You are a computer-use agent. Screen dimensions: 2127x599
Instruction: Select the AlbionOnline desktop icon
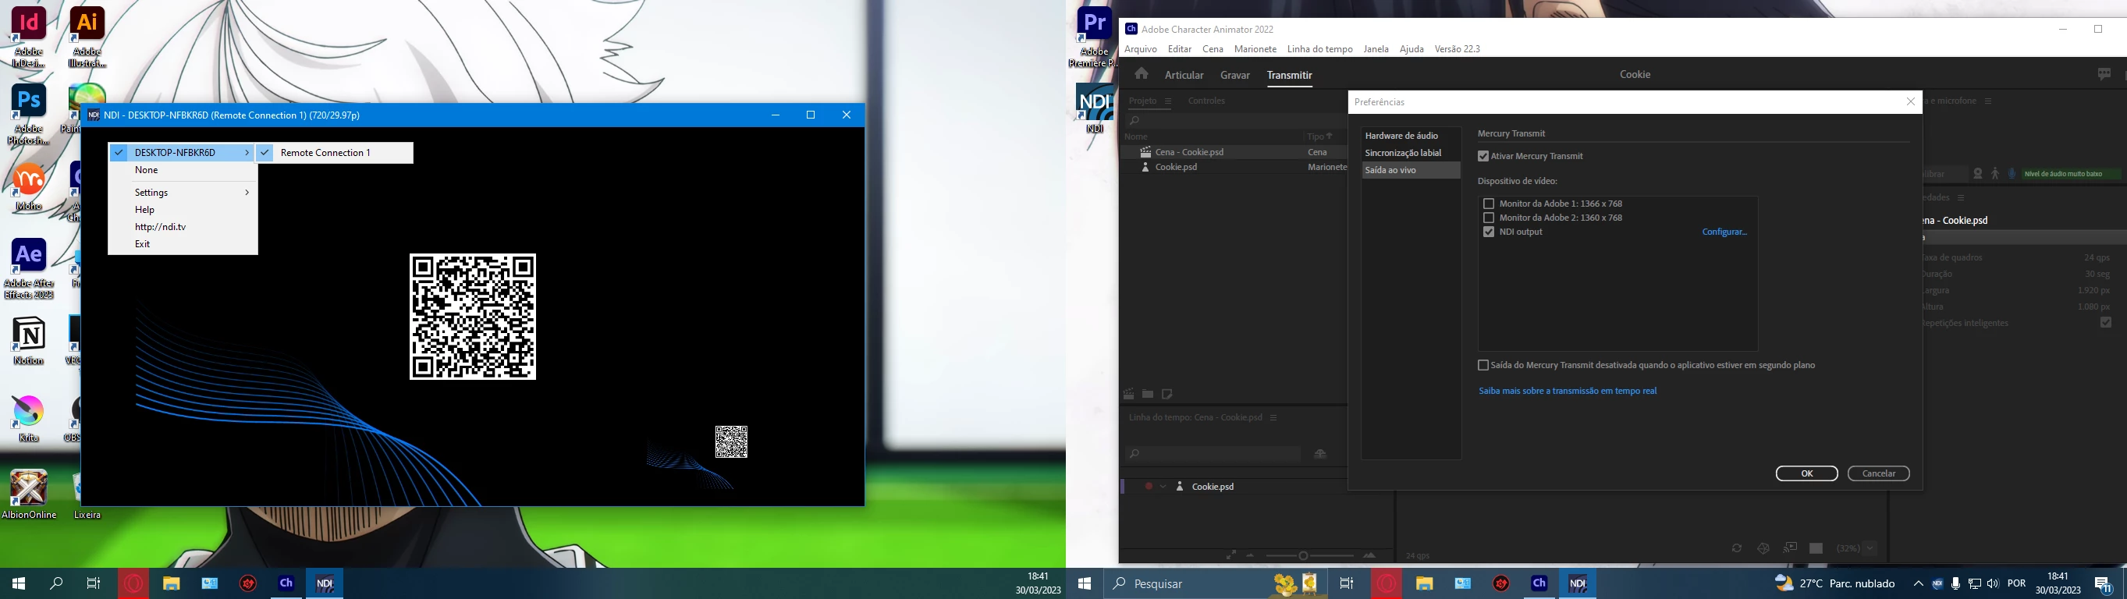click(x=28, y=494)
